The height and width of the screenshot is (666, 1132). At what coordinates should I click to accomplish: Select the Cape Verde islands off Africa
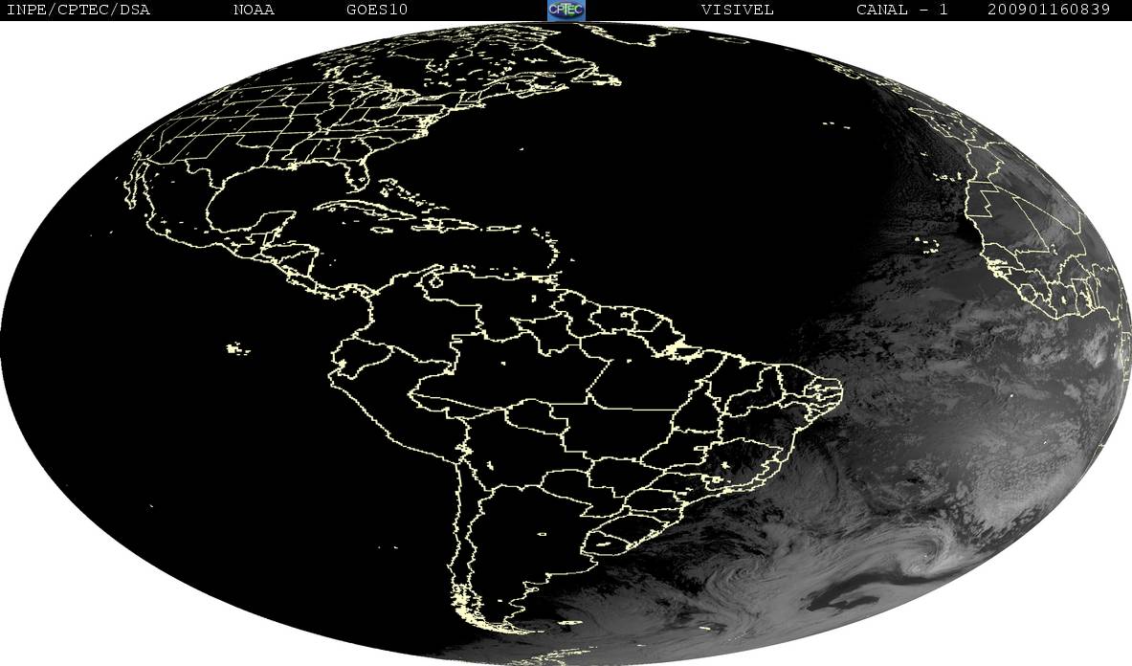(x=927, y=245)
